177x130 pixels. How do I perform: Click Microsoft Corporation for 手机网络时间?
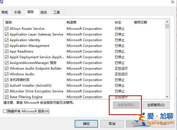[x=84, y=80]
